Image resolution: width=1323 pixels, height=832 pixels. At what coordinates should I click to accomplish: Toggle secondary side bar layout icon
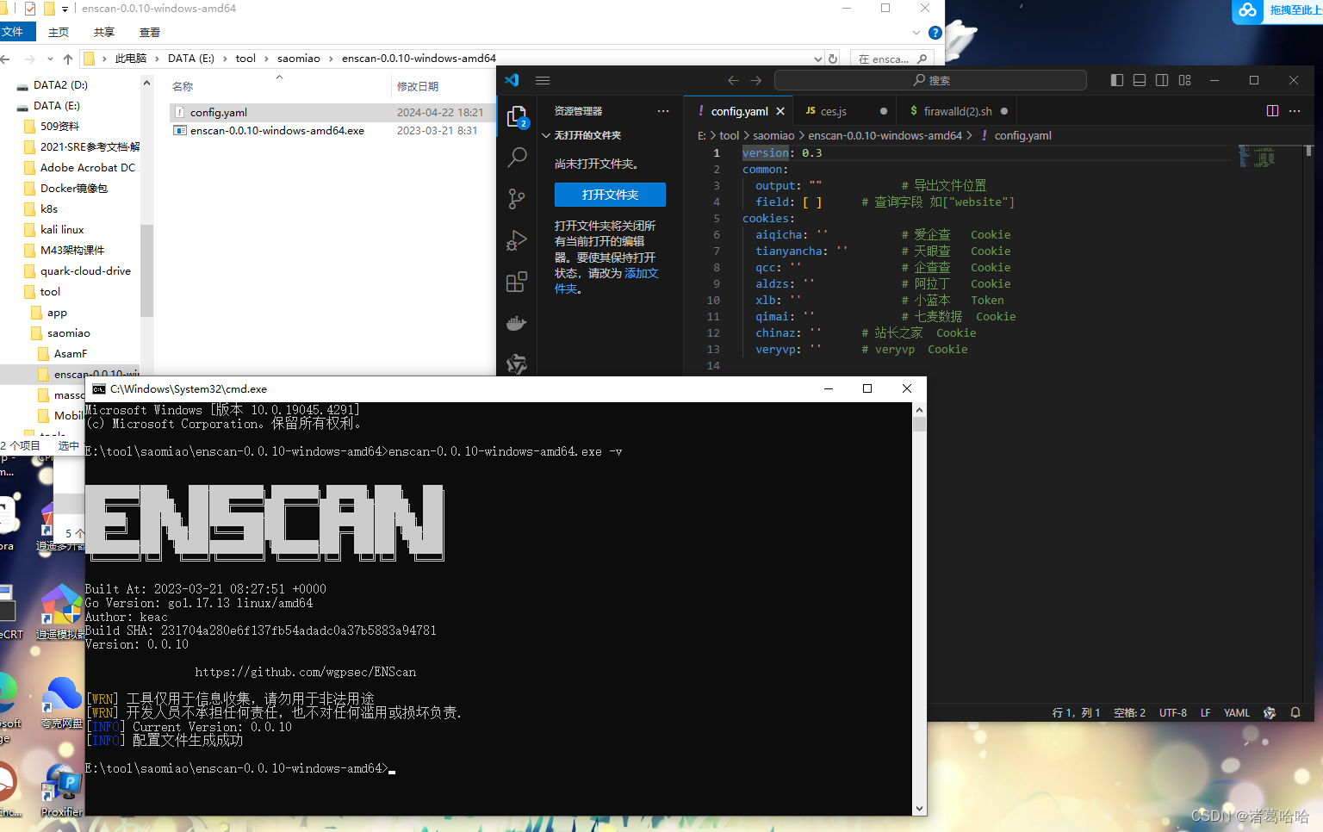point(1162,80)
